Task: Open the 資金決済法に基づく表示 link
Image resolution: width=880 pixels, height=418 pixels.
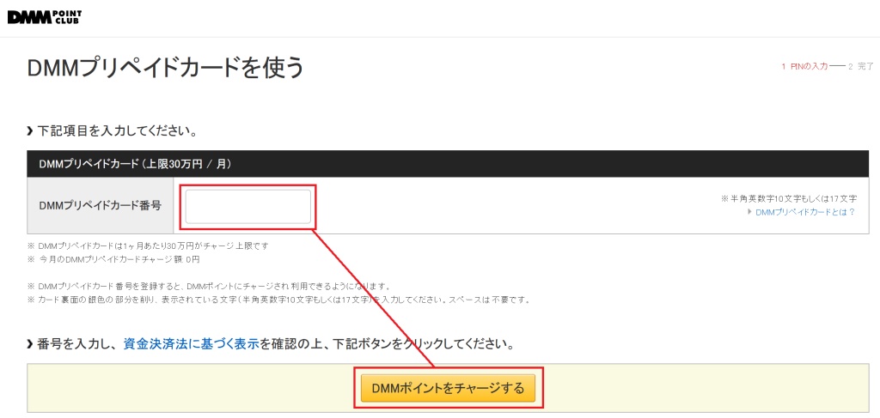Action: pos(191,344)
